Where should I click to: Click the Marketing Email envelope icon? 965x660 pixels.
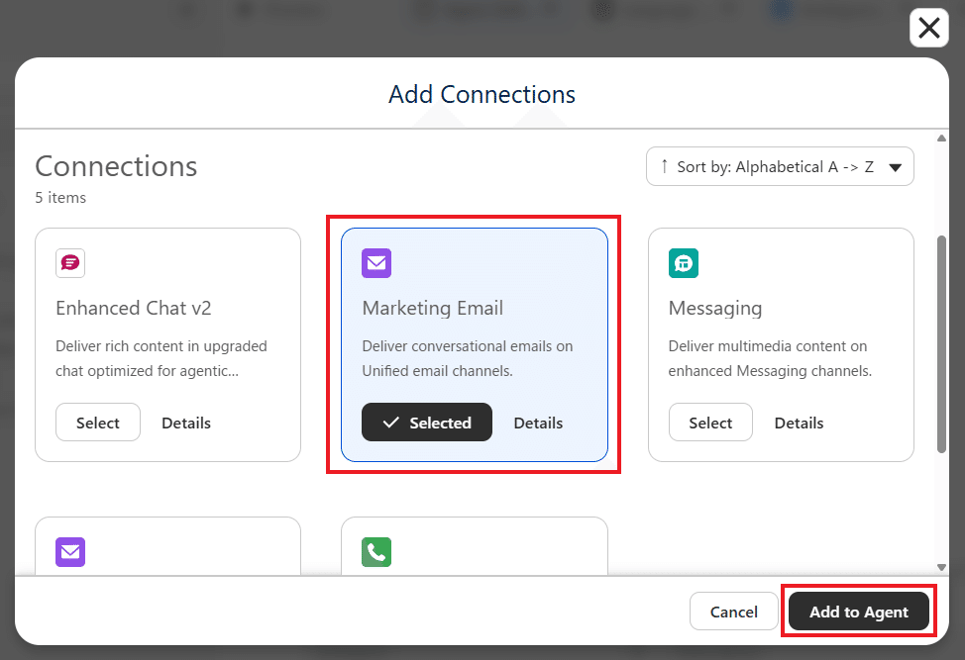[x=376, y=263]
